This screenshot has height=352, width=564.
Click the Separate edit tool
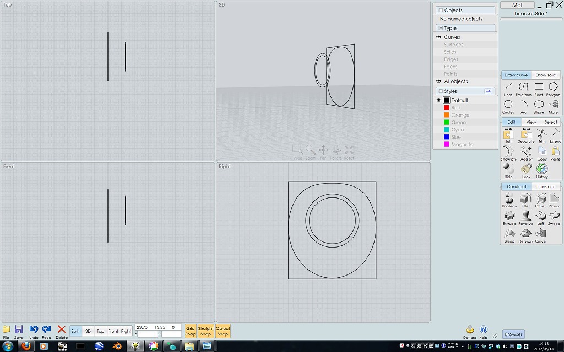[x=526, y=136]
